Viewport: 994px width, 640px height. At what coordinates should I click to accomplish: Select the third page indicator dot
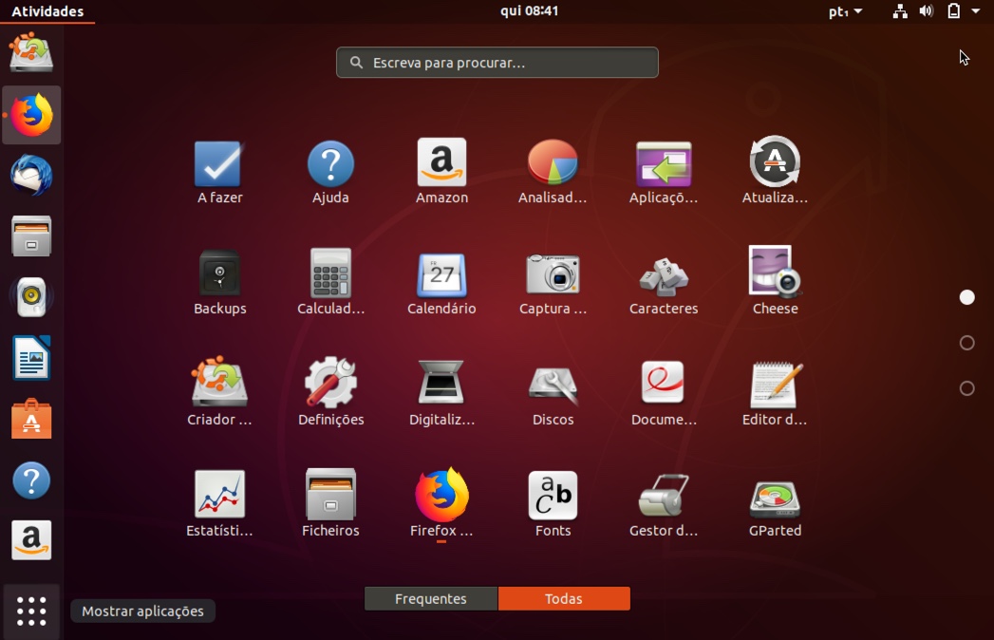click(x=967, y=388)
